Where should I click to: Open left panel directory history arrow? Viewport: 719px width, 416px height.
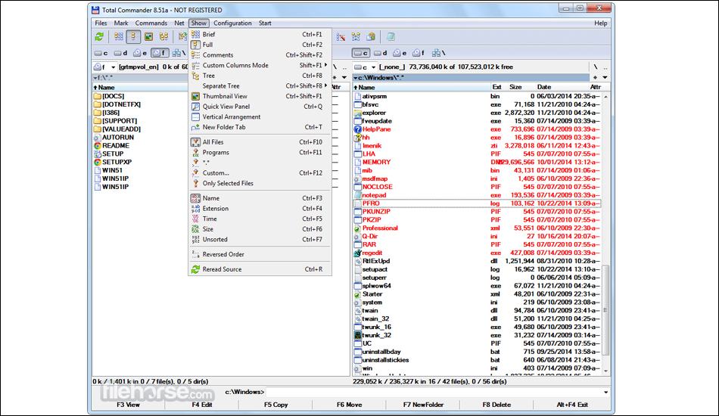click(x=344, y=77)
